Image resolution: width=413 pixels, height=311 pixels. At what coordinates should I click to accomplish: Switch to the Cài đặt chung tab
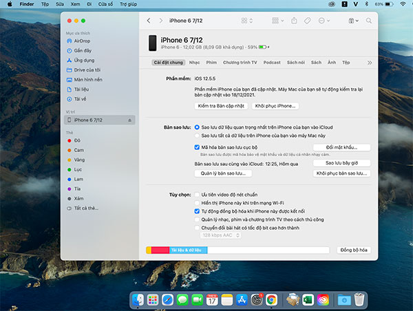pyautogui.click(x=169, y=63)
